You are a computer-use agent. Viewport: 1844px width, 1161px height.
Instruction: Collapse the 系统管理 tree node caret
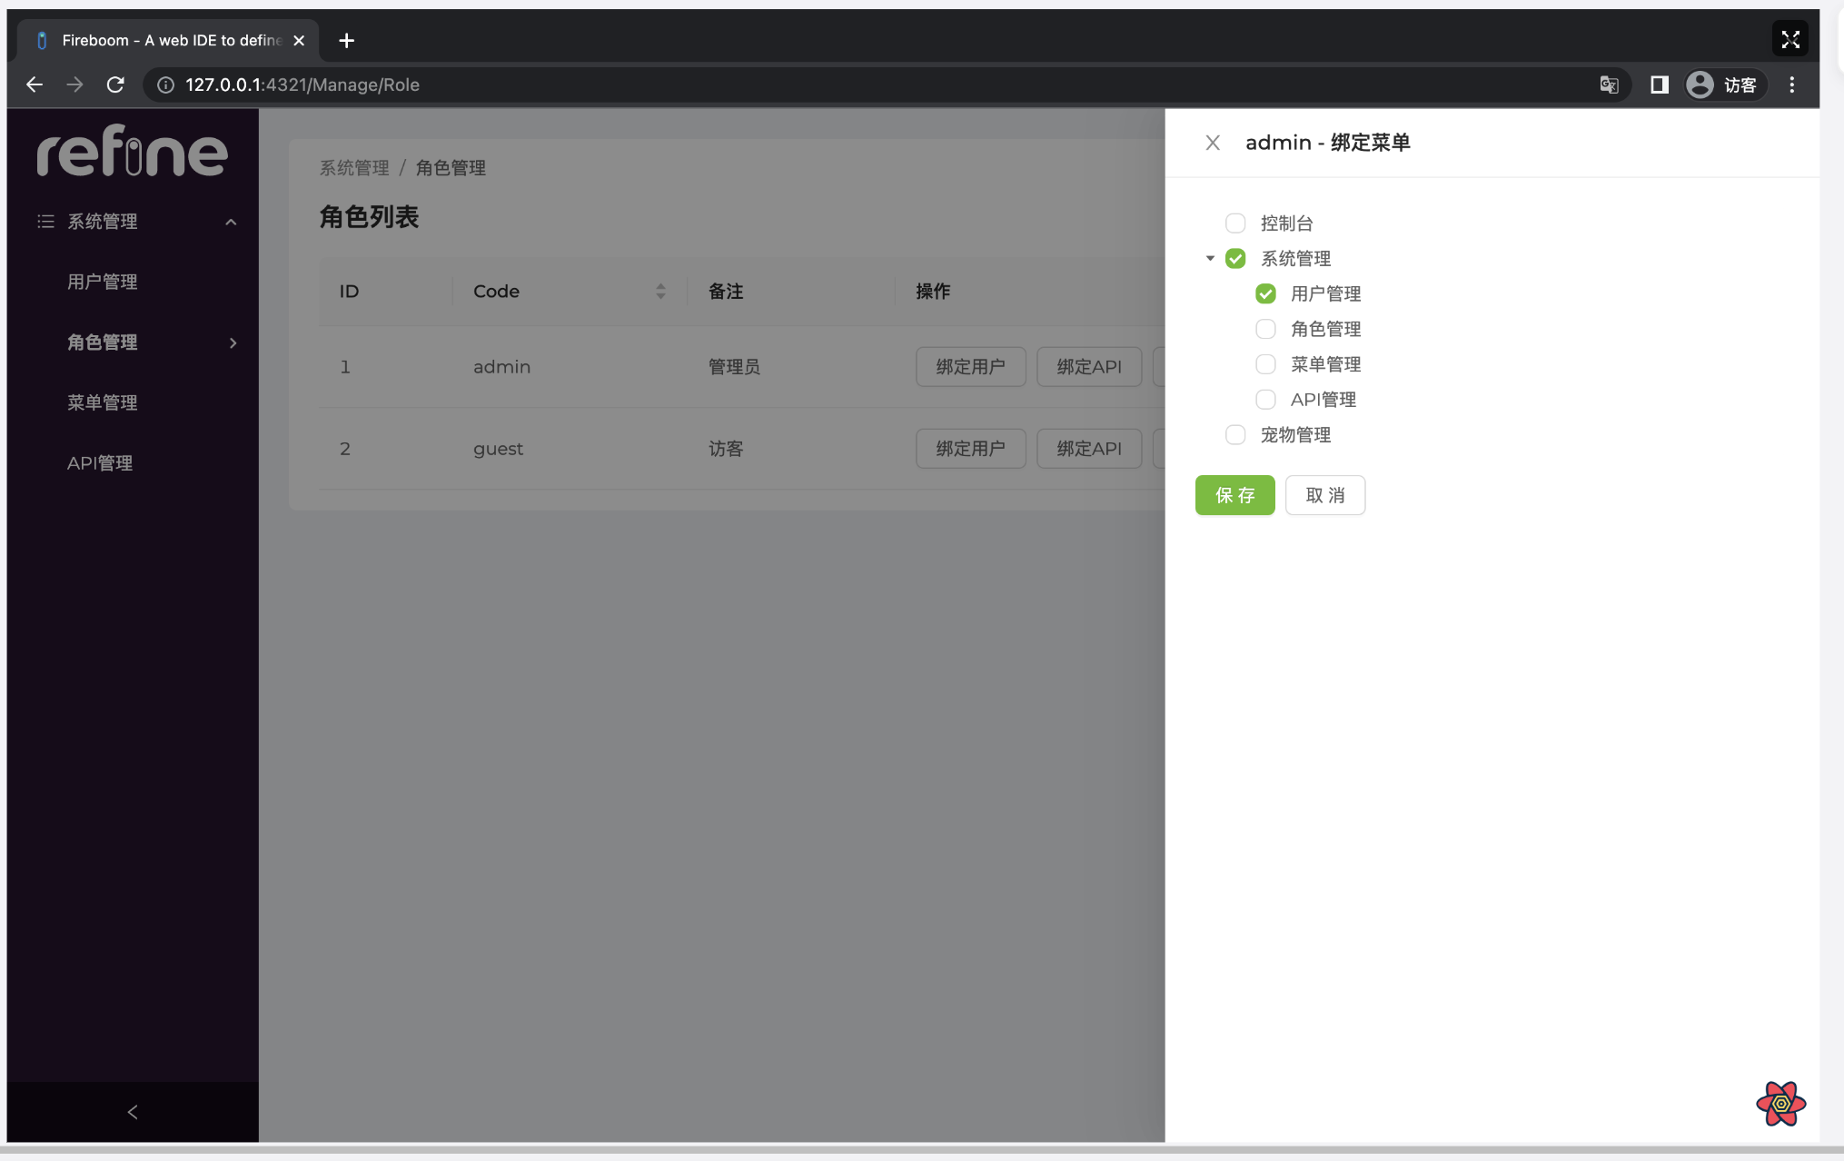click(x=1210, y=259)
